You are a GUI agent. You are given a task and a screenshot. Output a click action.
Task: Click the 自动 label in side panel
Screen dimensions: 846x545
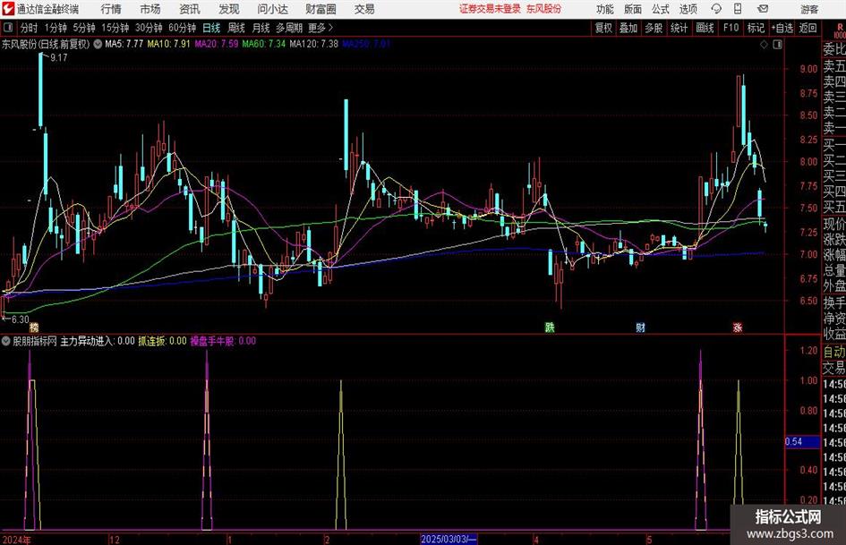pos(834,352)
